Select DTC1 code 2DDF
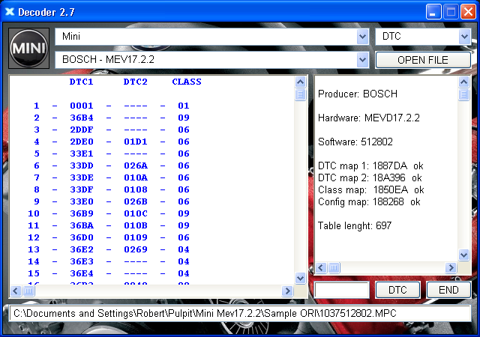Image resolution: width=480 pixels, height=337 pixels. coord(82,130)
